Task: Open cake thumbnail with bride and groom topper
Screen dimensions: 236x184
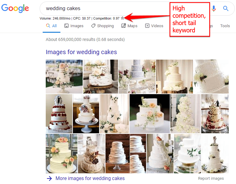Action: point(59,114)
